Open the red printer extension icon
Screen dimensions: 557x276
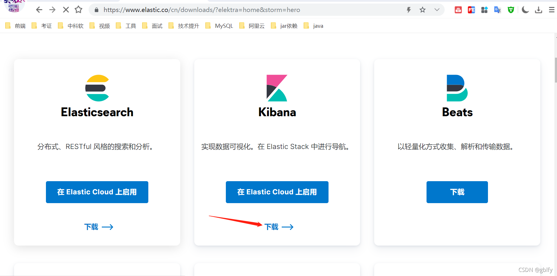(x=458, y=10)
